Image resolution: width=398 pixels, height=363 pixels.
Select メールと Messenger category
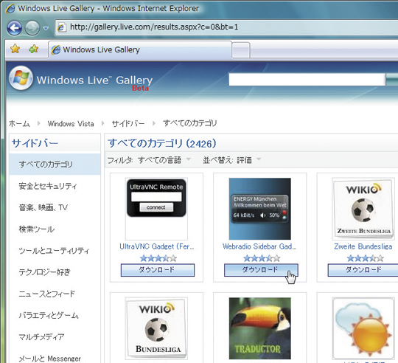50,359
